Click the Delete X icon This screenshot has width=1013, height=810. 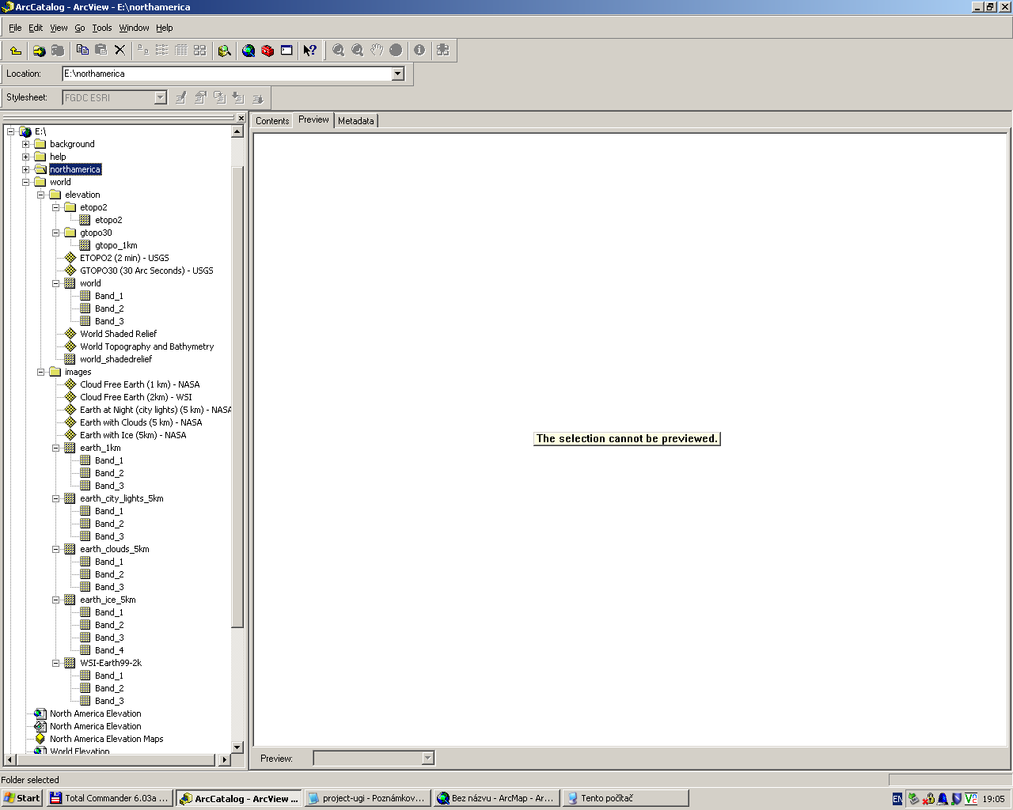(120, 50)
